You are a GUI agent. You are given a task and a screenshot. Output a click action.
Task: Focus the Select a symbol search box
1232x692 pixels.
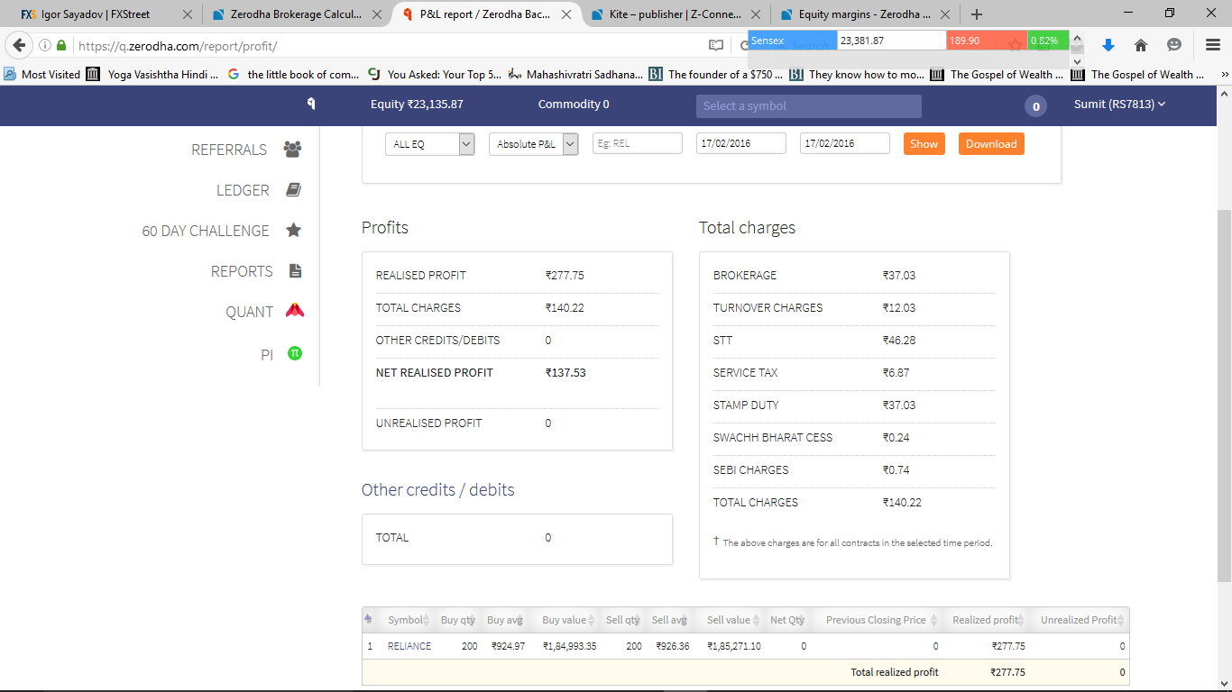click(x=809, y=106)
